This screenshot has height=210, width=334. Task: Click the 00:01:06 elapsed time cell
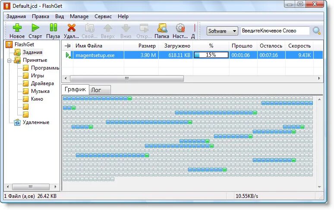click(243, 55)
